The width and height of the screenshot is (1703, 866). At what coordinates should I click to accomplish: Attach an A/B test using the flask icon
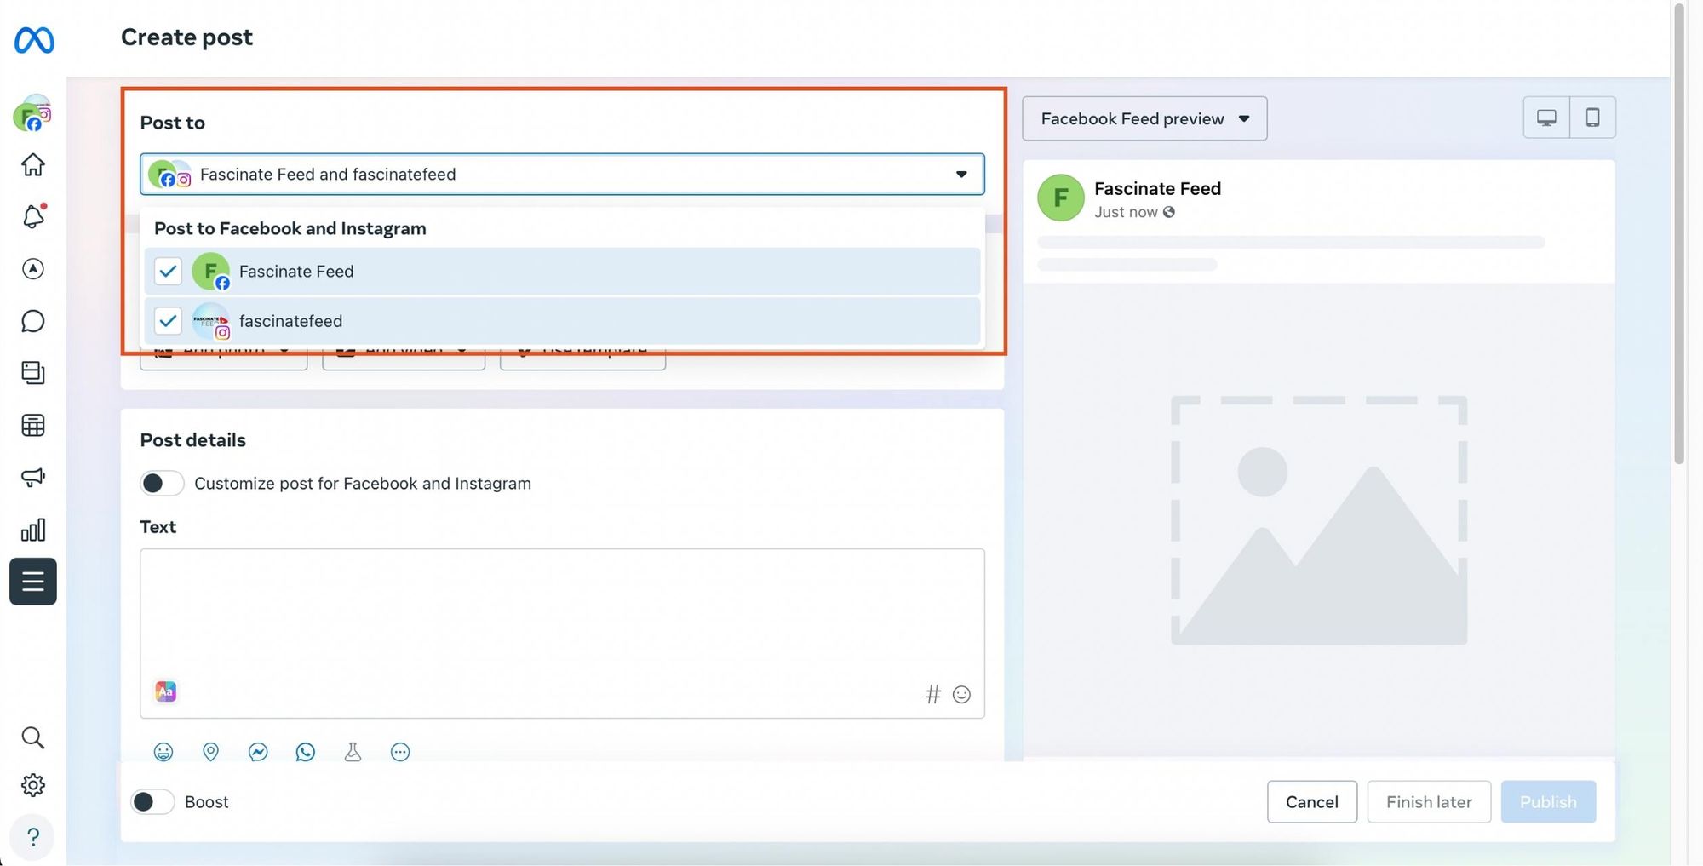tap(353, 752)
